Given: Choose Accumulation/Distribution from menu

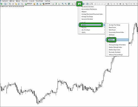Looking at the screenshot, I should [92, 9].
